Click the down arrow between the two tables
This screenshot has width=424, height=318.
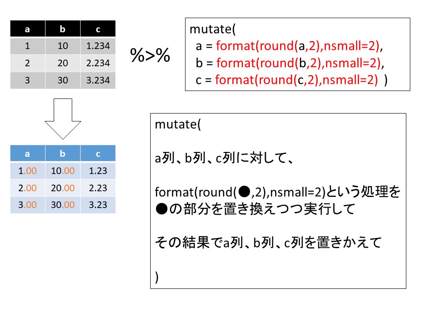63,118
